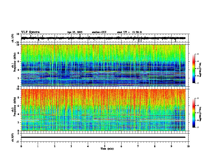Click the 'station=OUI' header label
The image size is (212, 164).
[x=99, y=32]
